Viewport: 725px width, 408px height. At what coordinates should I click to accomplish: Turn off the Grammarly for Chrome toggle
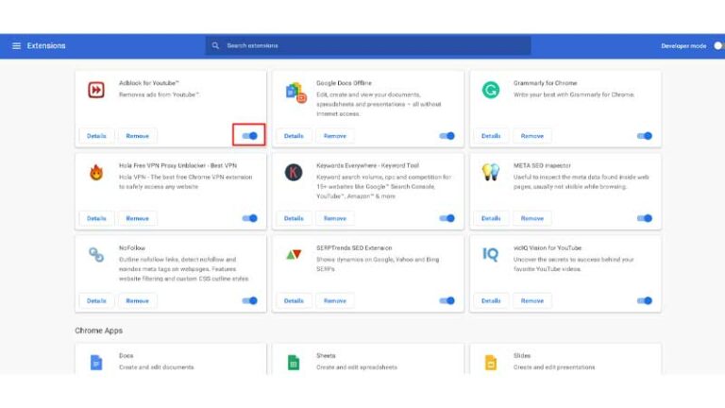[645, 136]
